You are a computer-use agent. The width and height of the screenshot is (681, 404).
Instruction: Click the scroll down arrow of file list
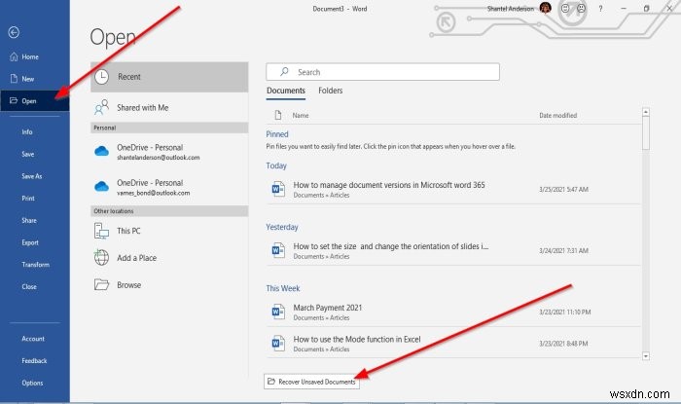(x=646, y=356)
